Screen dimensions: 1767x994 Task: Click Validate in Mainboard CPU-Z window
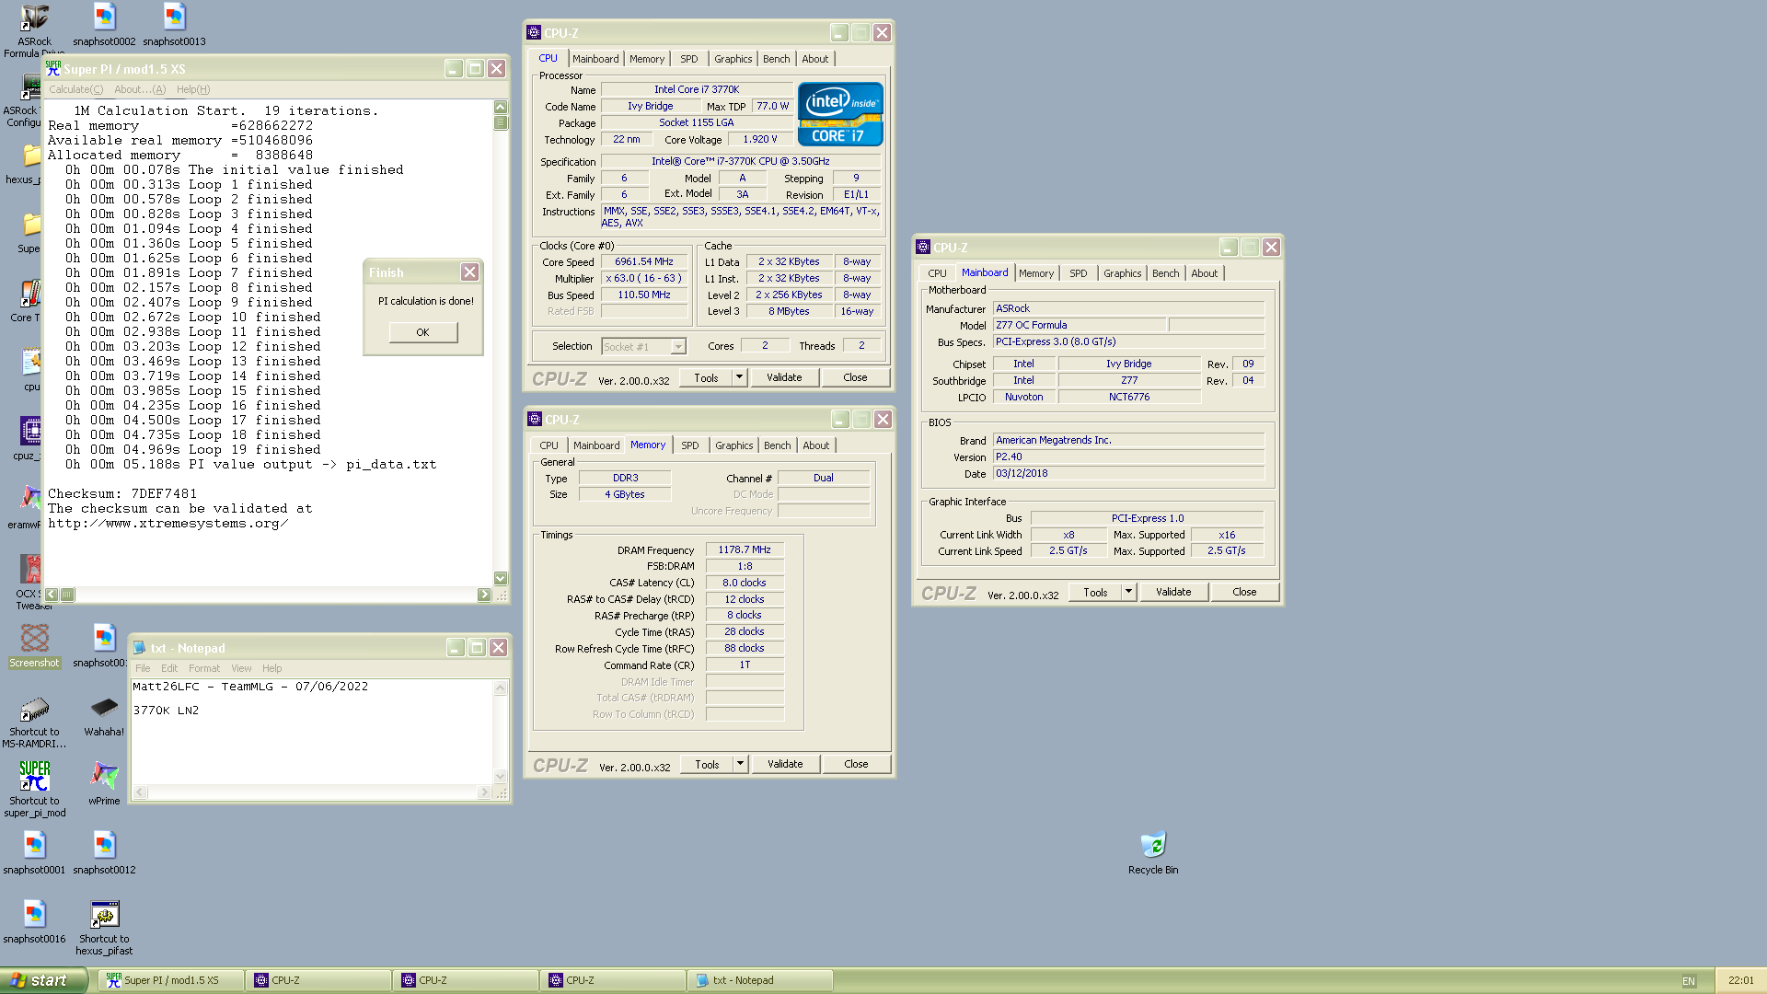point(1173,592)
